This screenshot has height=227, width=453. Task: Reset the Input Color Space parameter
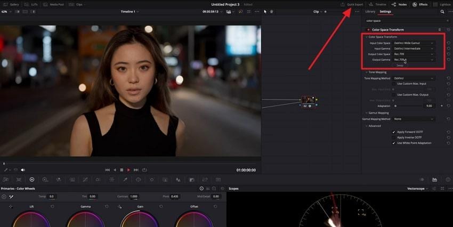coord(448,43)
